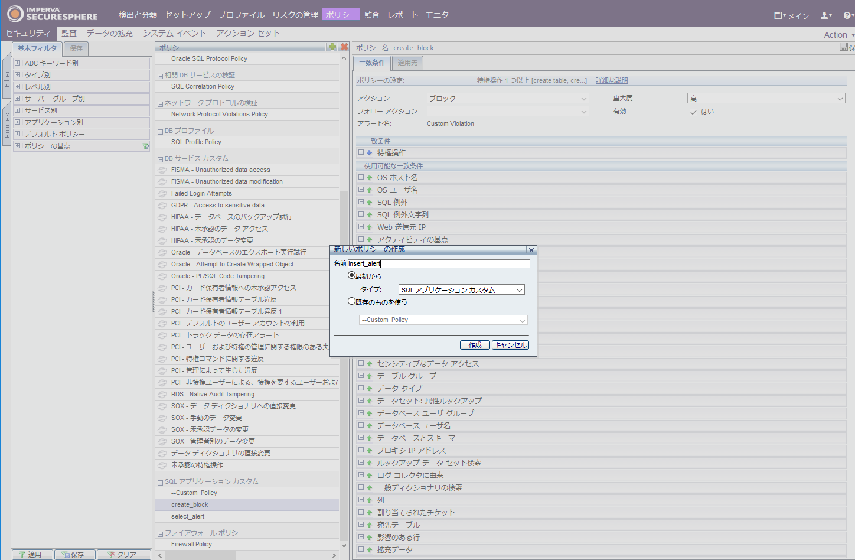Open the レポート main menu
This screenshot has height=560, width=855.
click(x=403, y=15)
